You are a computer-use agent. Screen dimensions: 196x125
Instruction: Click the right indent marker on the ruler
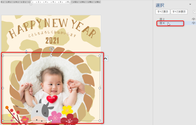coord(71,3)
